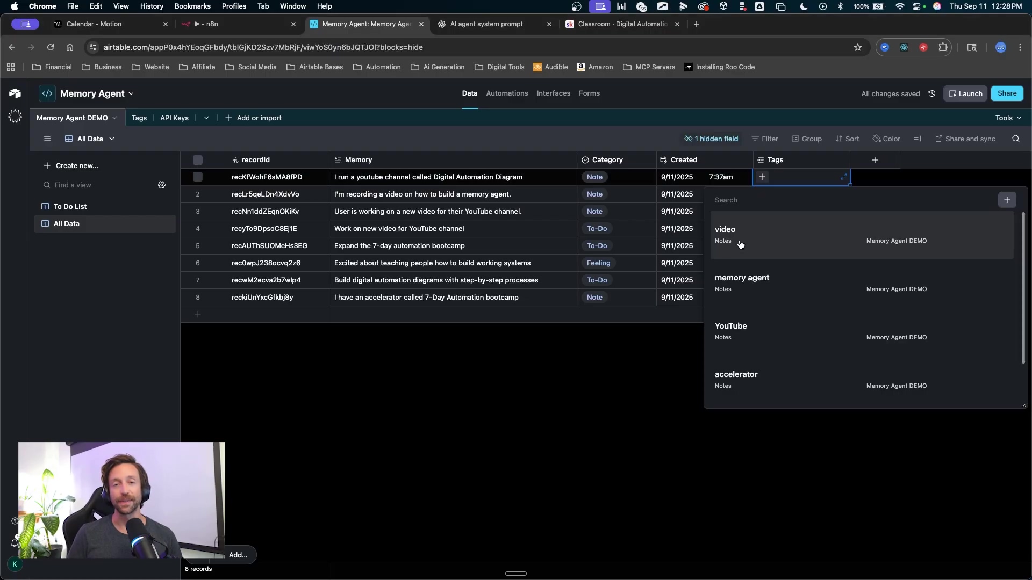The height and width of the screenshot is (580, 1032).
Task: Click the row height icon
Action: click(918, 139)
